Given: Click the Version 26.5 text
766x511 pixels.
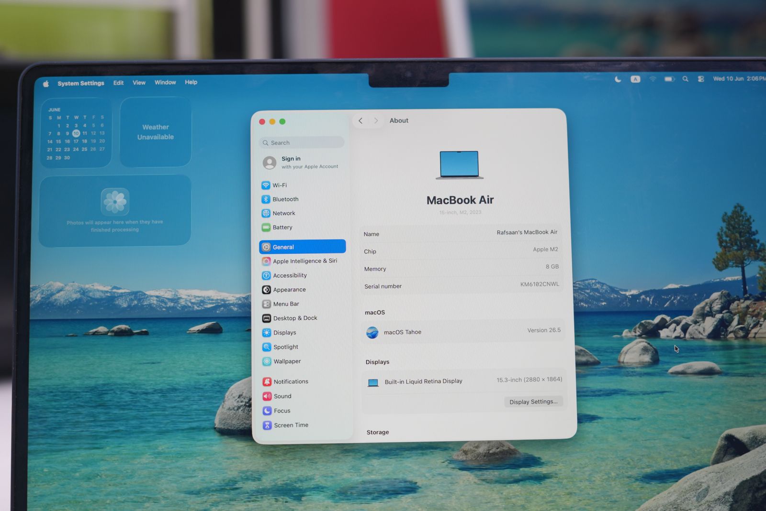Looking at the screenshot, I should (544, 330).
